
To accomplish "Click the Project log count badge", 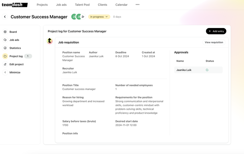I will [x=28, y=56].
